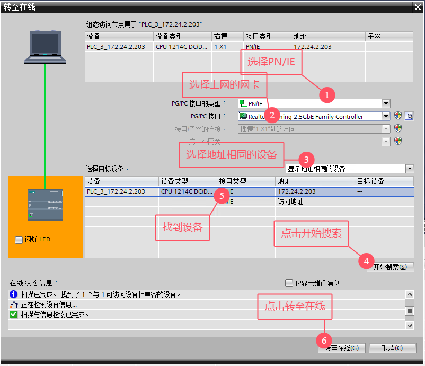Screen dimensions: 425x366
Task: Close the Go online dialog
Action: tap(418, 7)
